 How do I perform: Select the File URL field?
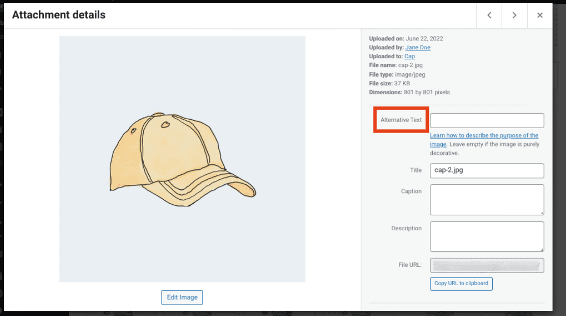(487, 265)
